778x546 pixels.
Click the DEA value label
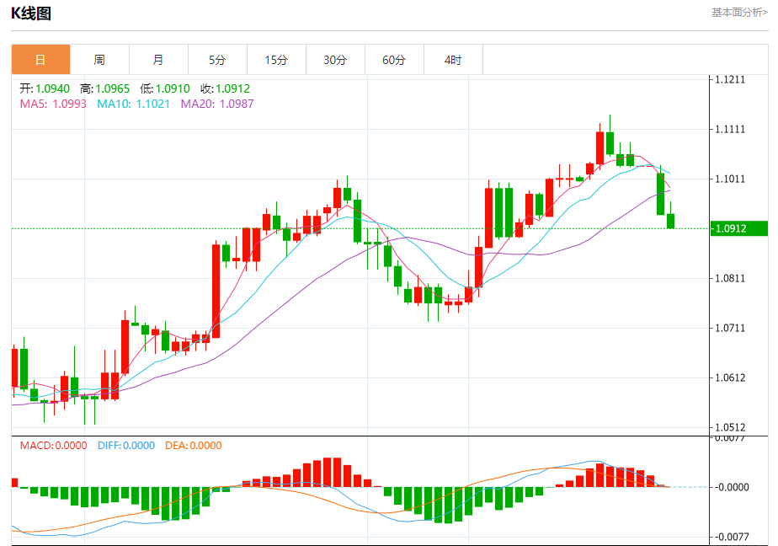[194, 445]
